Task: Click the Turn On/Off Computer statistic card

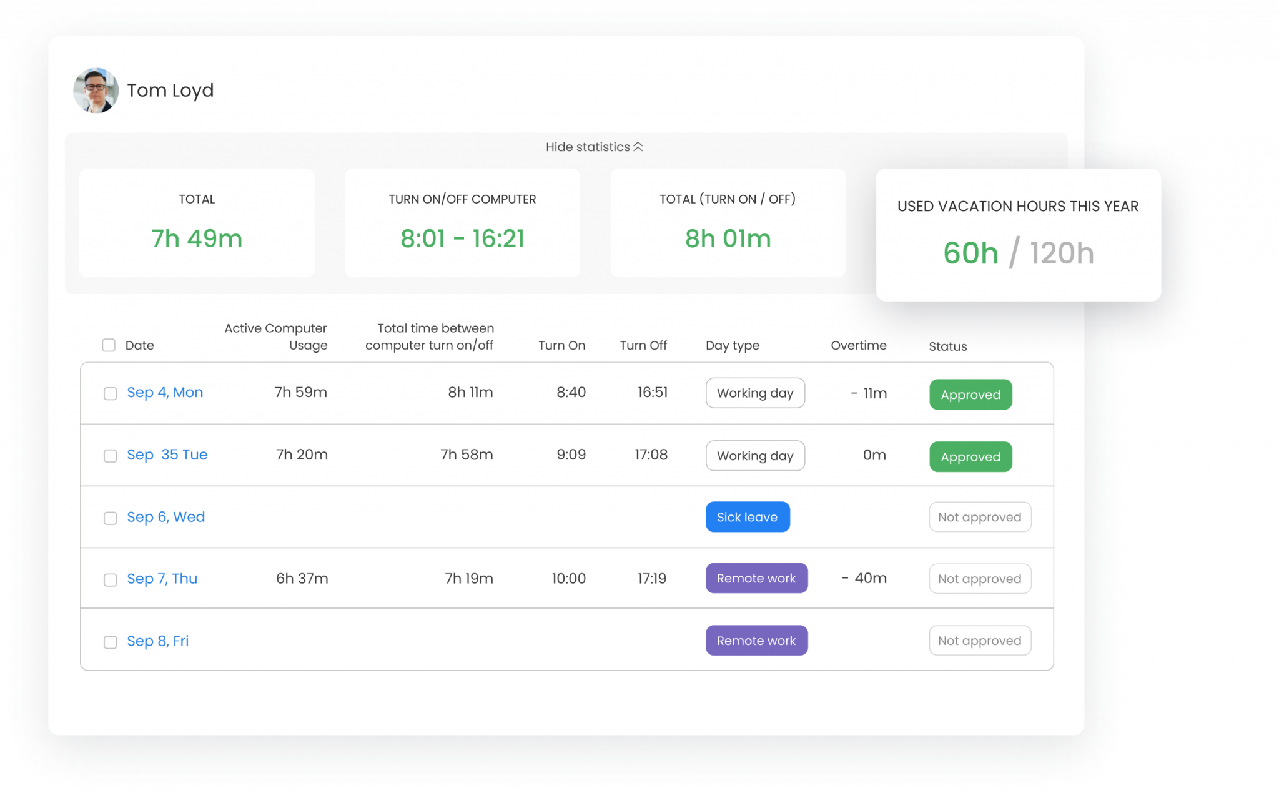Action: pyautogui.click(x=462, y=223)
